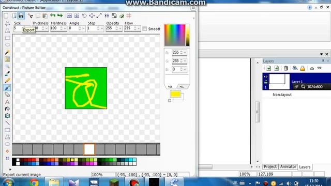
Task: Select the highlighted white frame in filmstrip
Action: pyautogui.click(x=89, y=149)
